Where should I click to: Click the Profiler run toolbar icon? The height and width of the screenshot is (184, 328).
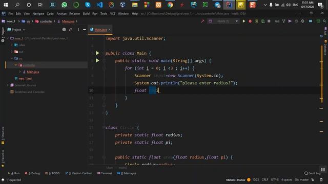pos(263,21)
